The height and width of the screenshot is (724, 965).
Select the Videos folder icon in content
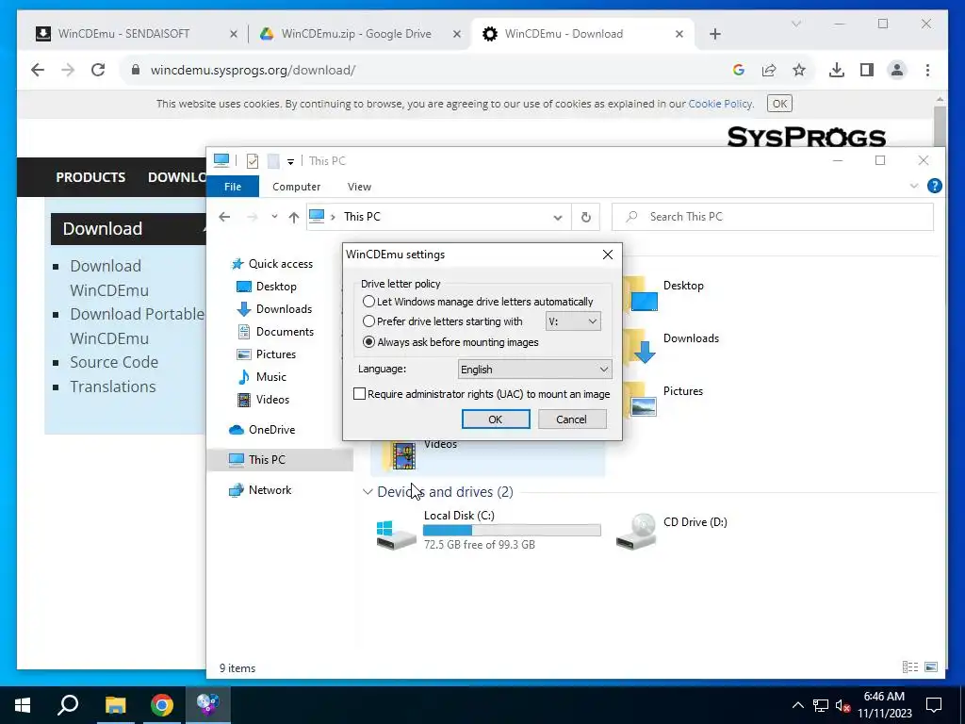(401, 456)
